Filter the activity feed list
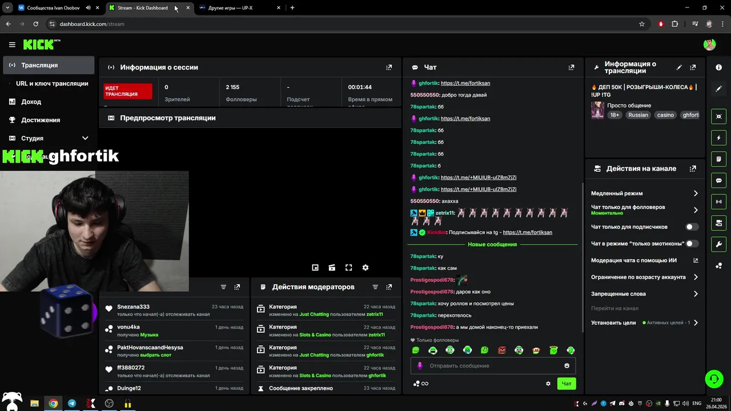 pos(223,287)
